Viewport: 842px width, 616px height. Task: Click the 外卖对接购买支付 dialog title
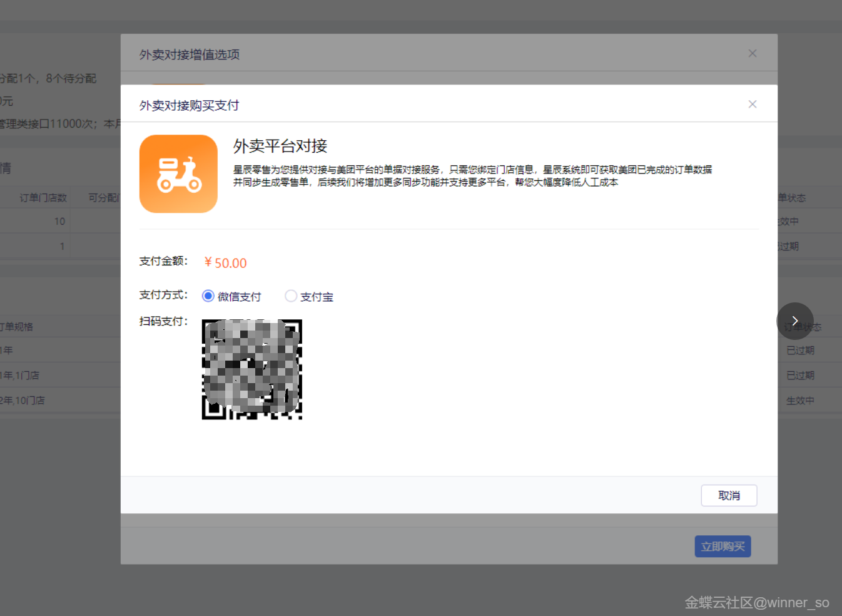point(189,105)
